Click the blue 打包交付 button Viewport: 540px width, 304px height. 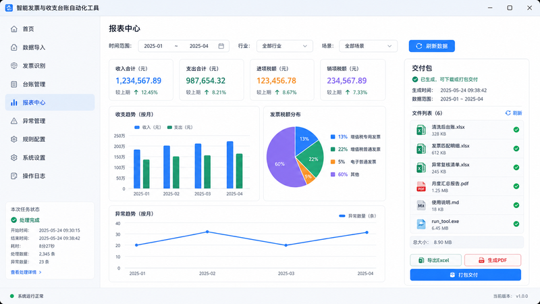[x=465, y=275]
